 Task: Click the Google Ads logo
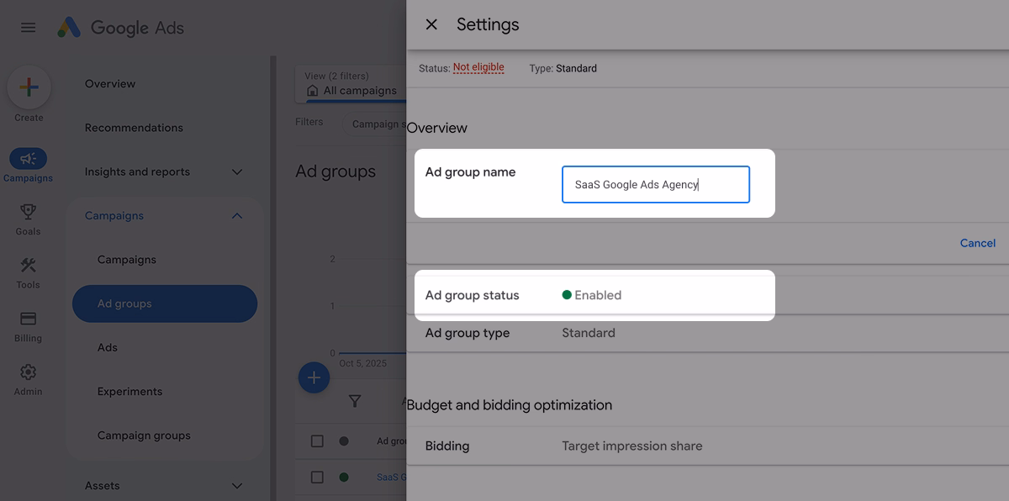121,28
